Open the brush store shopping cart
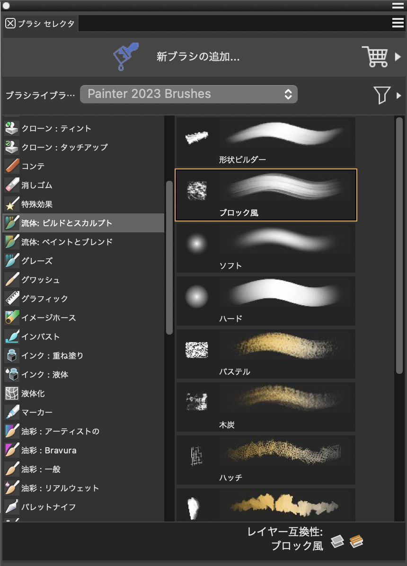 click(375, 57)
